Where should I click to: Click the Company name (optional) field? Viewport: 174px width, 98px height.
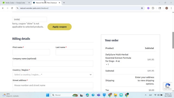53,63
